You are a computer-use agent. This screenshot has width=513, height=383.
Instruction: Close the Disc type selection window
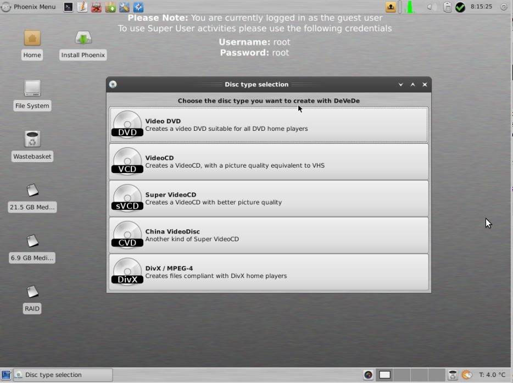pos(425,85)
